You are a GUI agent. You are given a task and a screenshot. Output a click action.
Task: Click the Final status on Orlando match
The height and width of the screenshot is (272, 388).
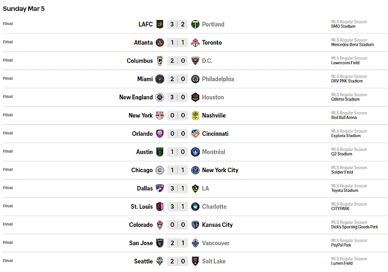pyautogui.click(x=7, y=133)
